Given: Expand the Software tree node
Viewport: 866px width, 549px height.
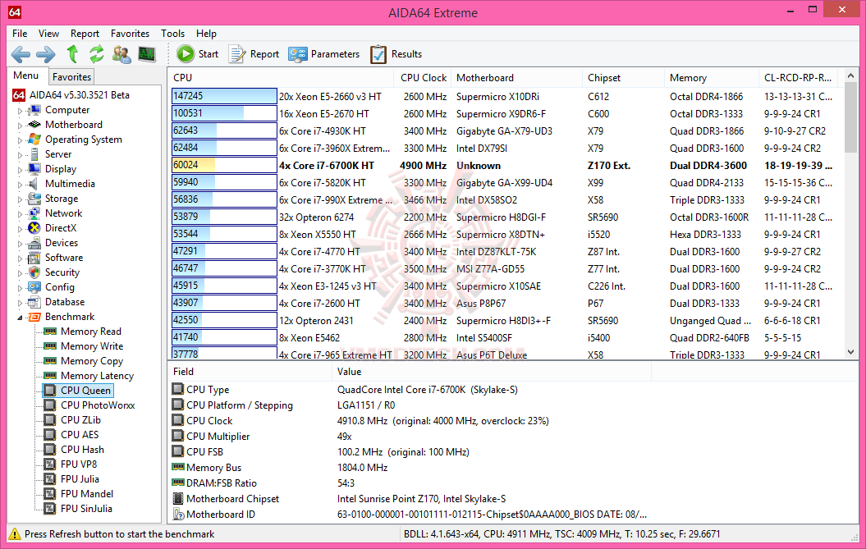Looking at the screenshot, I should tap(20, 258).
